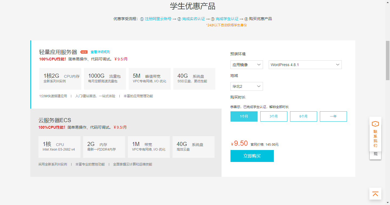The image size is (390, 205).
Task: Switch to the 云服务器ECS product tab
Action: 126,143
